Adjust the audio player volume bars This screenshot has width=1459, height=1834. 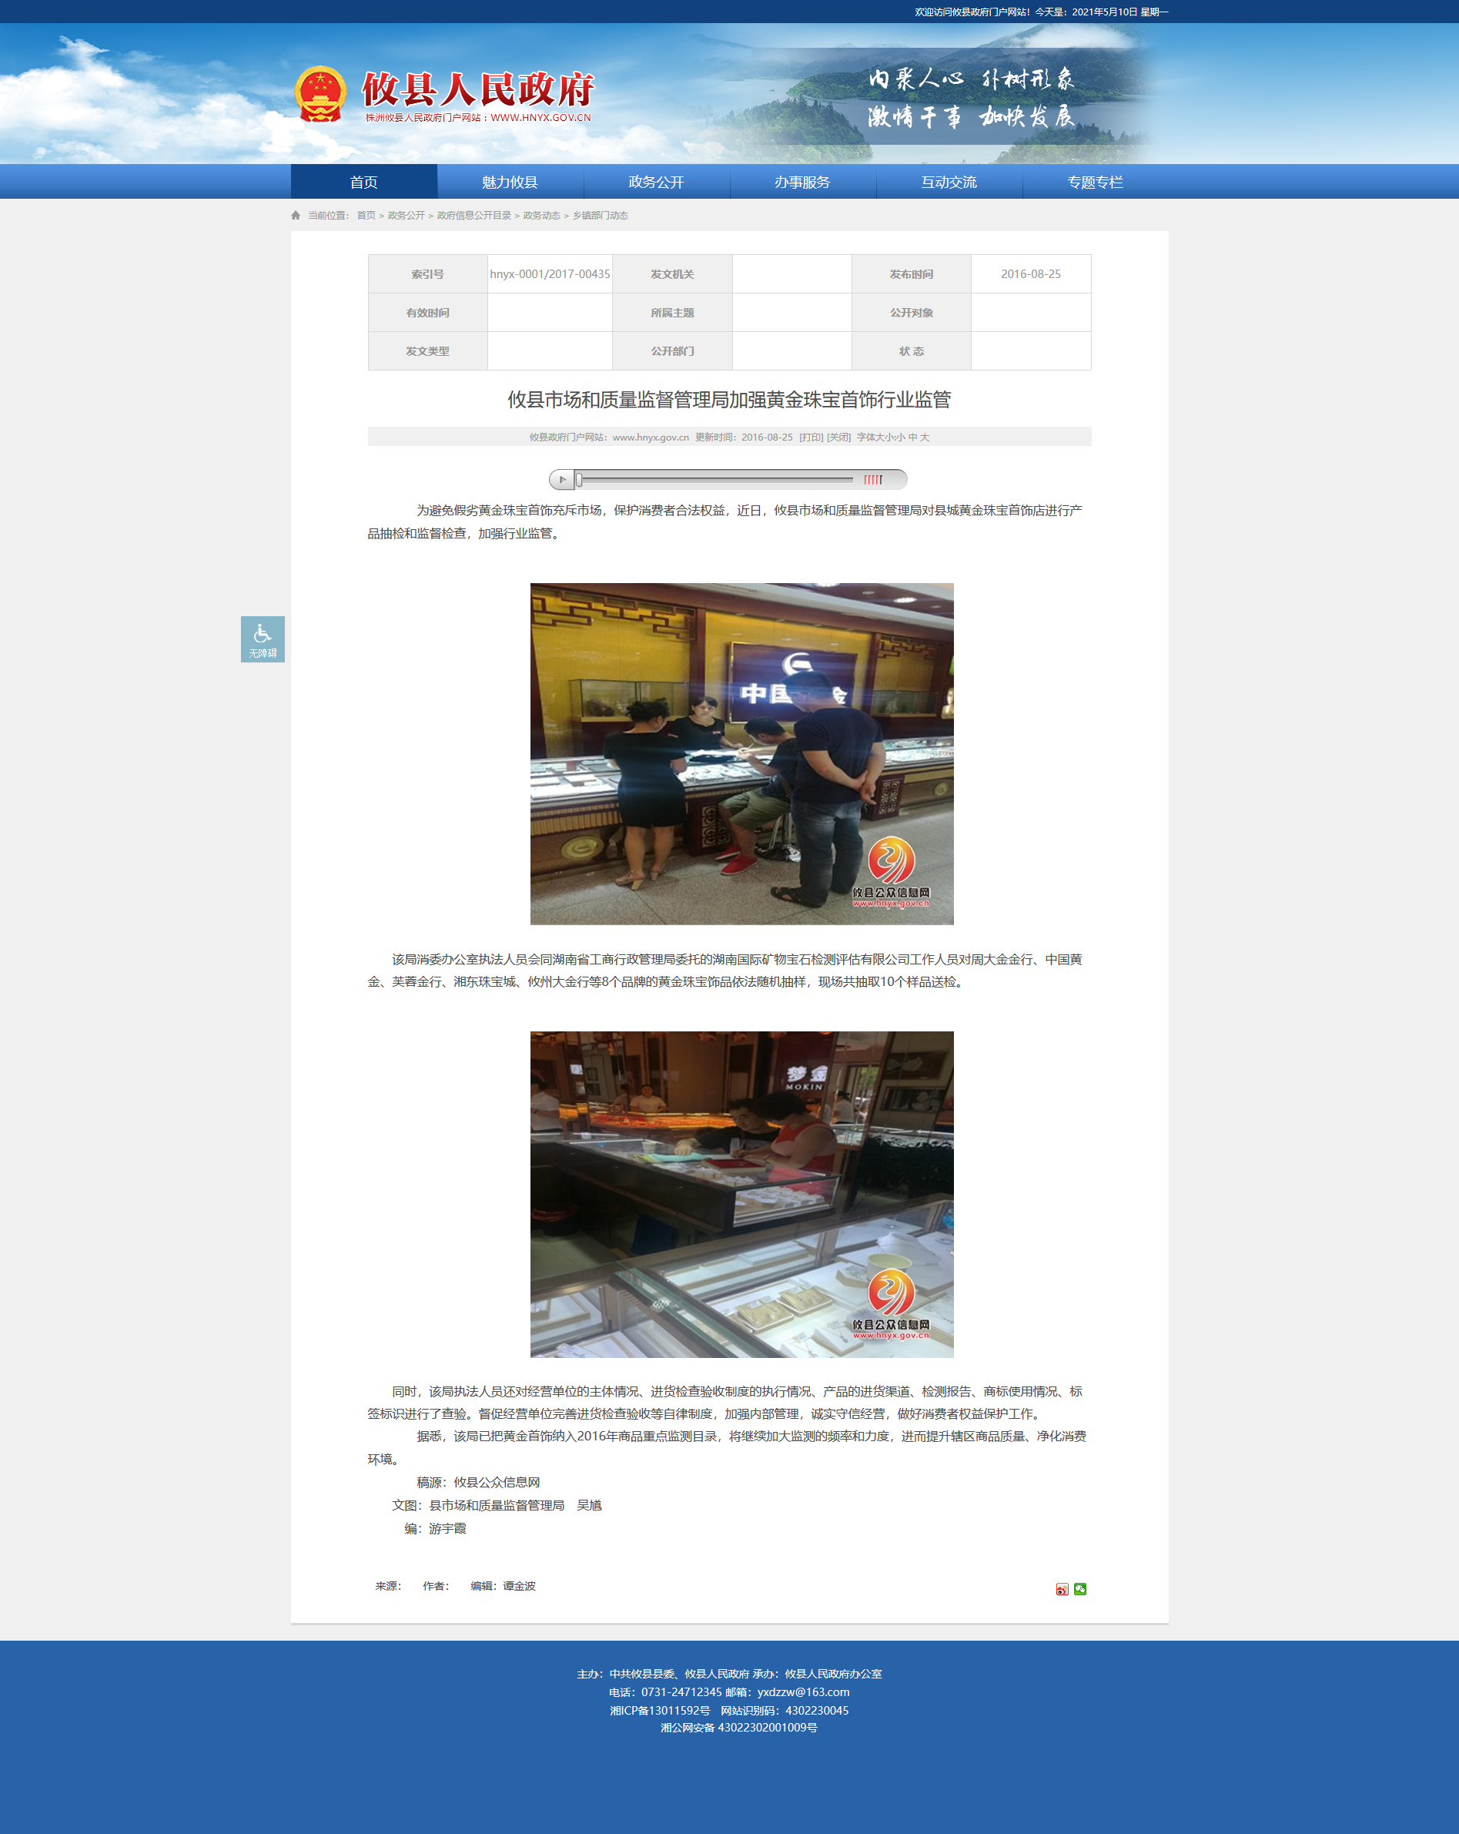(x=873, y=480)
